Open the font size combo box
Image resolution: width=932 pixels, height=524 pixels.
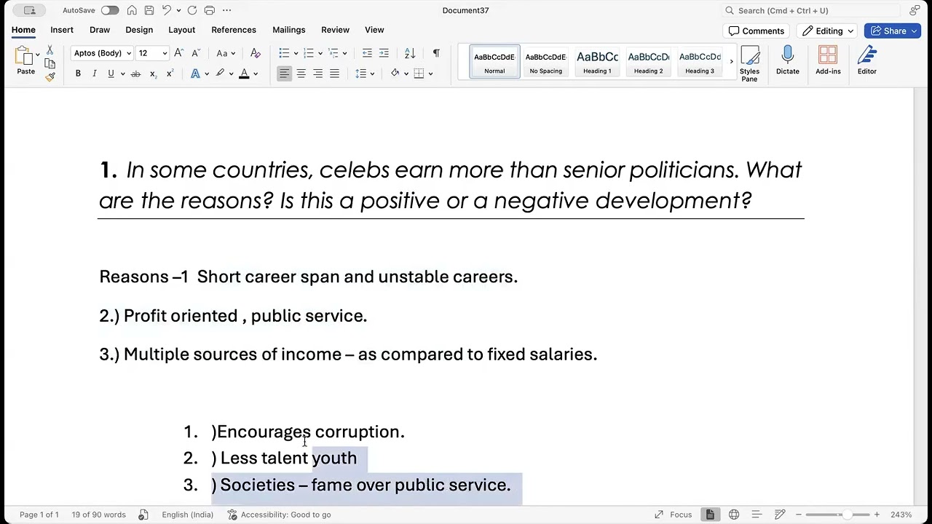pyautogui.click(x=152, y=53)
